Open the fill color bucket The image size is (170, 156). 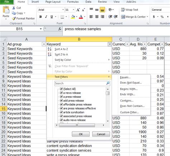click(73, 17)
